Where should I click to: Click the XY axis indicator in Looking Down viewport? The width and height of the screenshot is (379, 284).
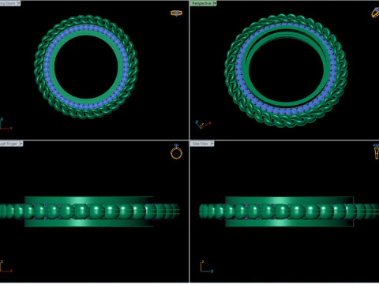pyautogui.click(x=6, y=124)
